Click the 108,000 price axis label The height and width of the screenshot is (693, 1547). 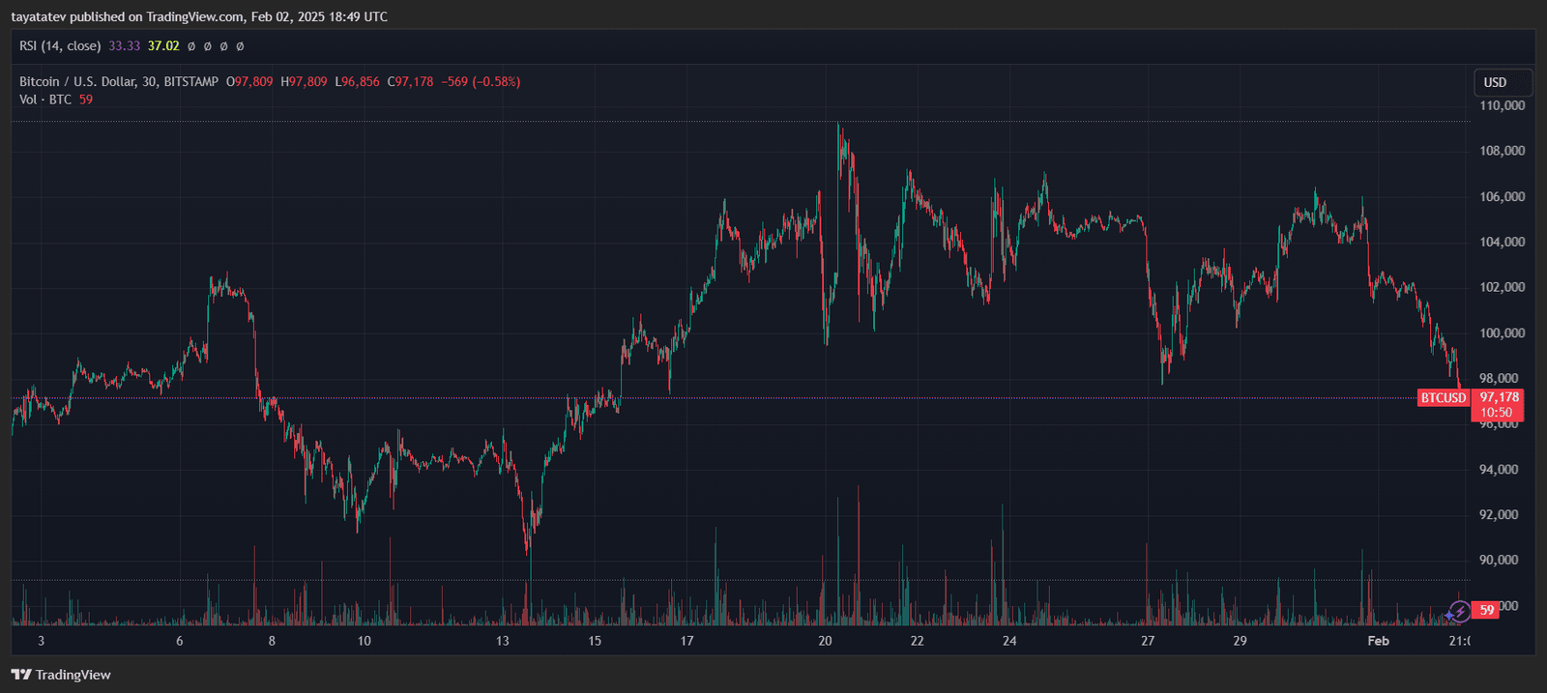click(x=1503, y=151)
